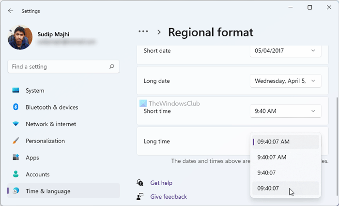
Task: Click the search magnifier icon
Action: [x=112, y=67]
